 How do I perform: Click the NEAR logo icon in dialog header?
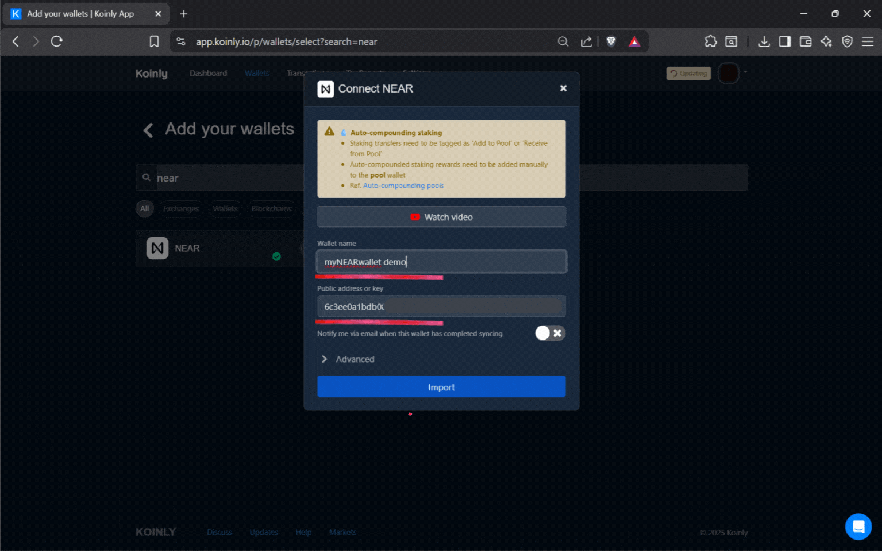click(326, 89)
